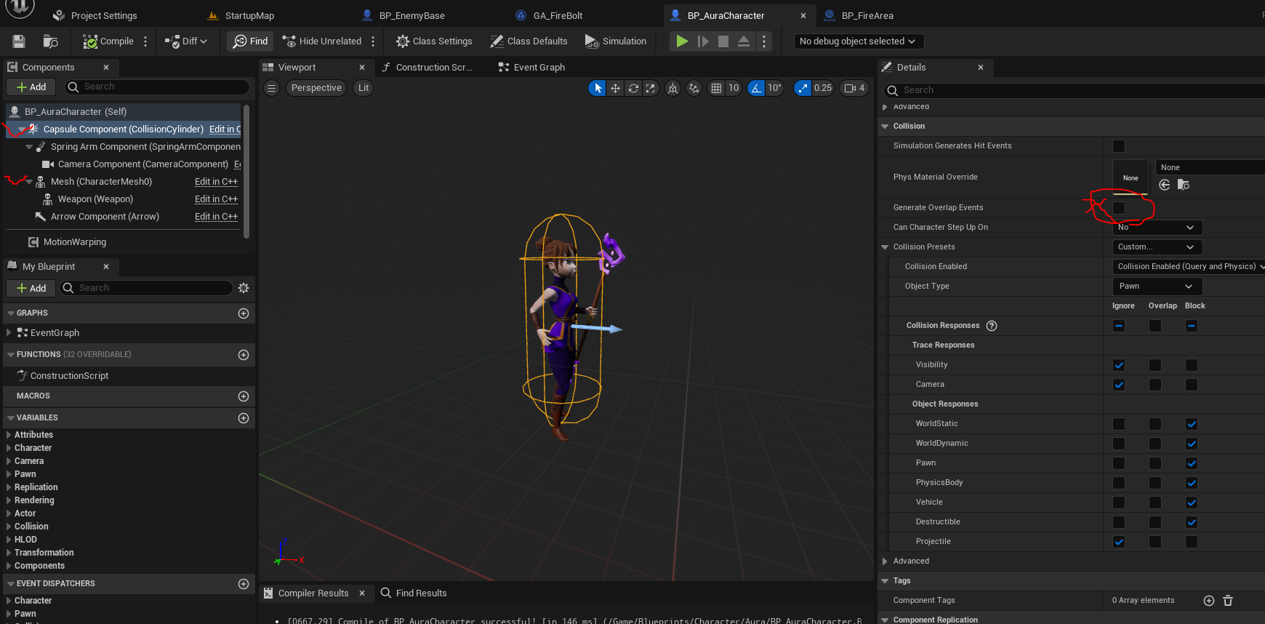Toggle Visibility trace Ignore checkbox

1119,365
